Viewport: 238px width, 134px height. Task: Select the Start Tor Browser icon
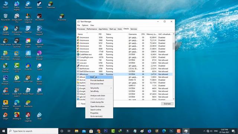tap(39, 55)
